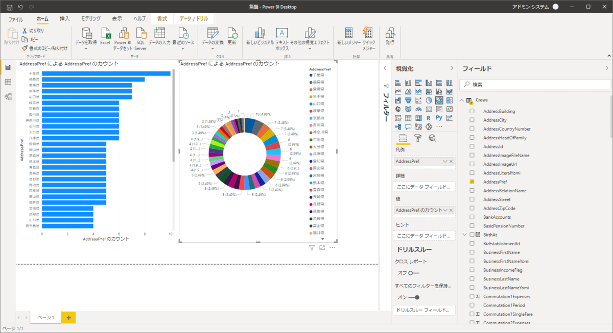
Task: Expand the BirthAt date hierarchy
Action: 464,235
